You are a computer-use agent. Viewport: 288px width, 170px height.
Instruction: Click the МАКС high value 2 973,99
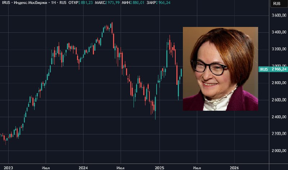[112, 3]
